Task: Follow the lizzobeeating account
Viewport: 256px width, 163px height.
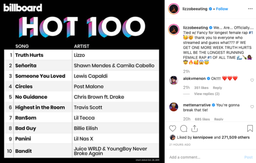Action: 222,9
